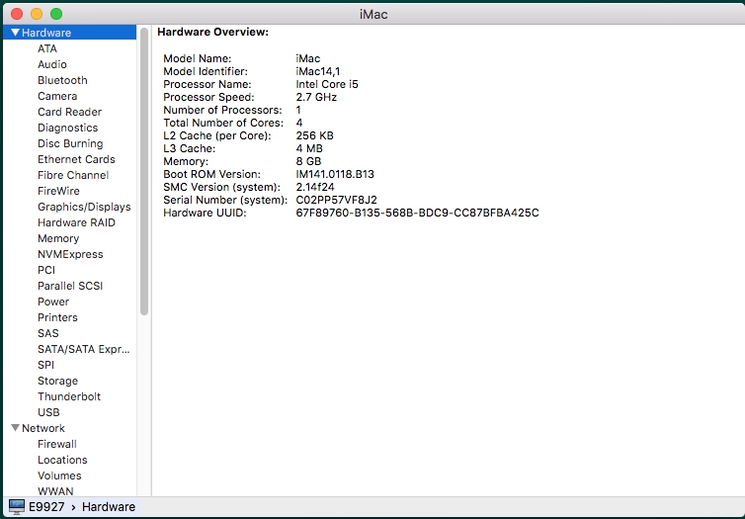Click the Model Name label
This screenshot has width=745, height=519.
coord(198,58)
